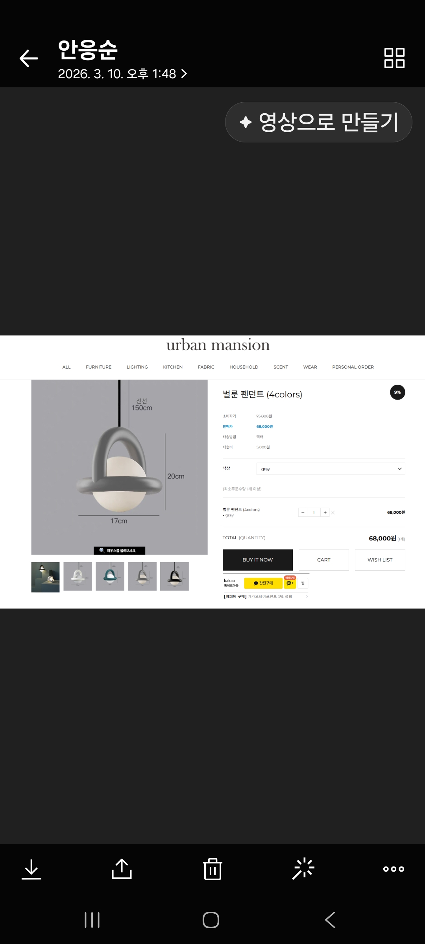Image resolution: width=425 pixels, height=944 pixels.
Task: Select the FURNITURE menu item
Action: pos(99,367)
